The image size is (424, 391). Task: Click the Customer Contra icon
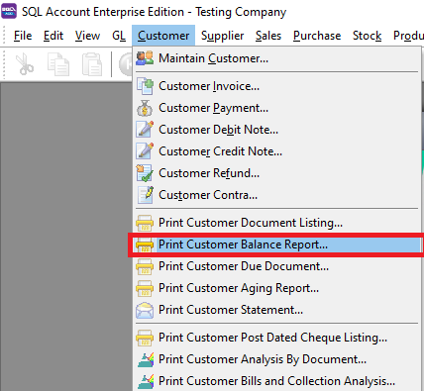click(x=146, y=195)
